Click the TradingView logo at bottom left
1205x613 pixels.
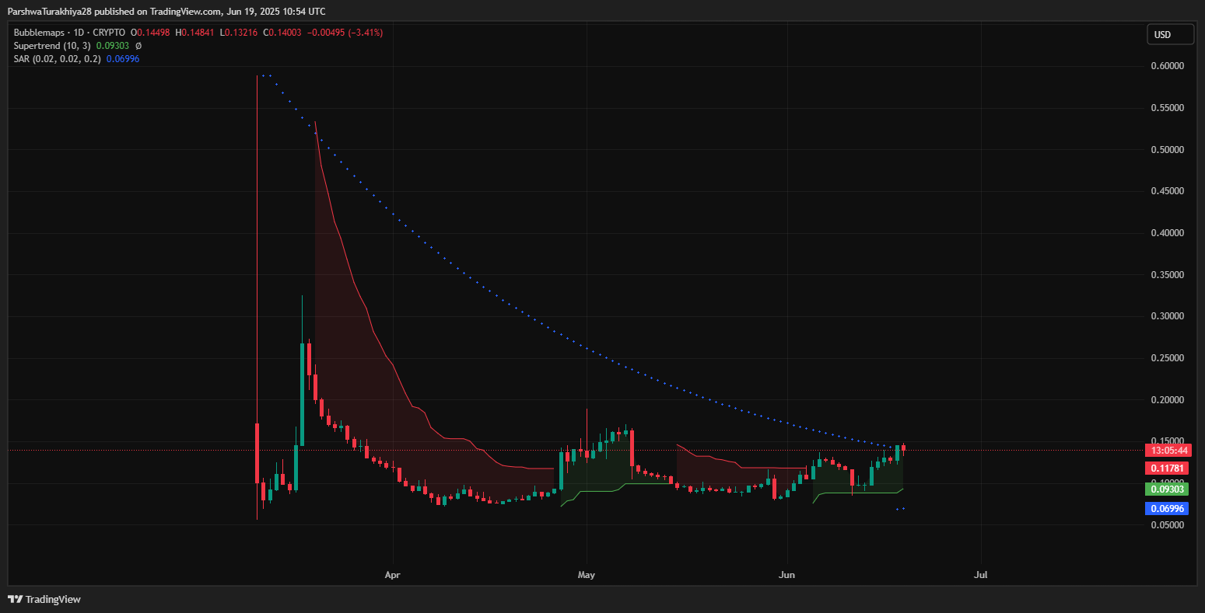tap(44, 599)
